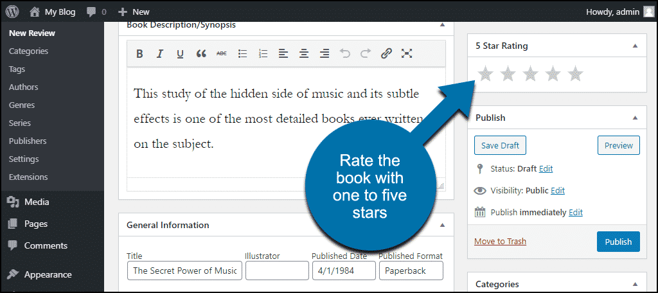
Task: Open the Howdy, admin account menu
Action: [x=619, y=12]
